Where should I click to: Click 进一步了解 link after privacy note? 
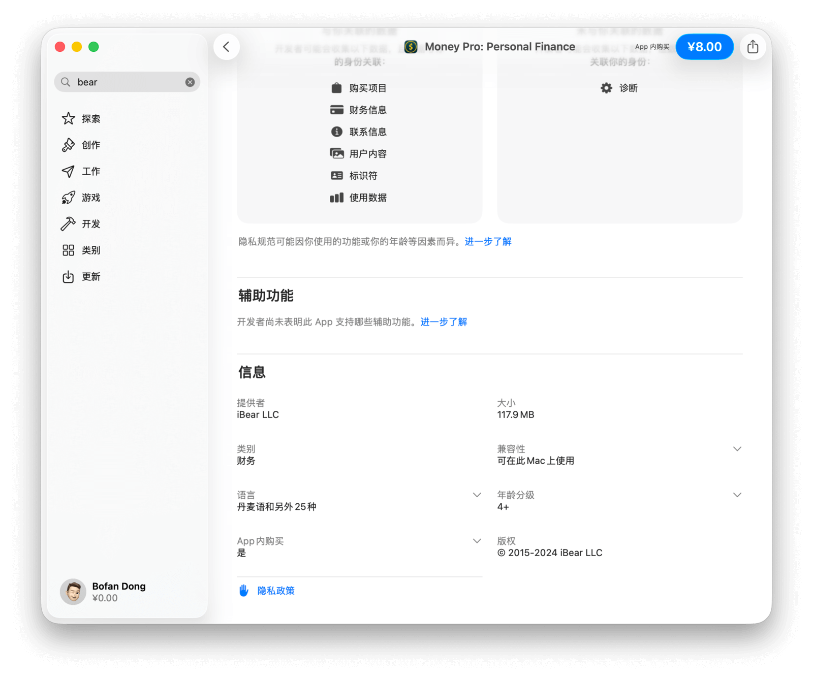(488, 242)
